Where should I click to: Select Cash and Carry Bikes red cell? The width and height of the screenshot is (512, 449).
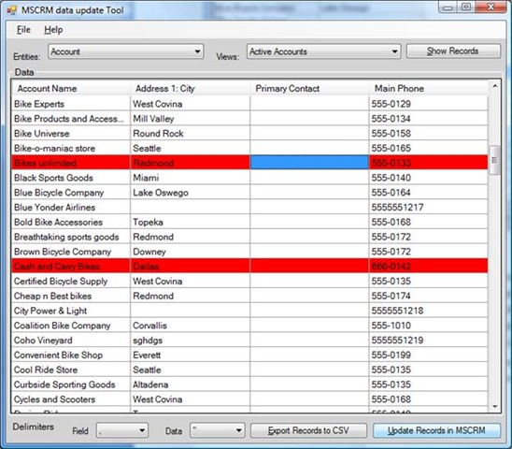pos(71,267)
